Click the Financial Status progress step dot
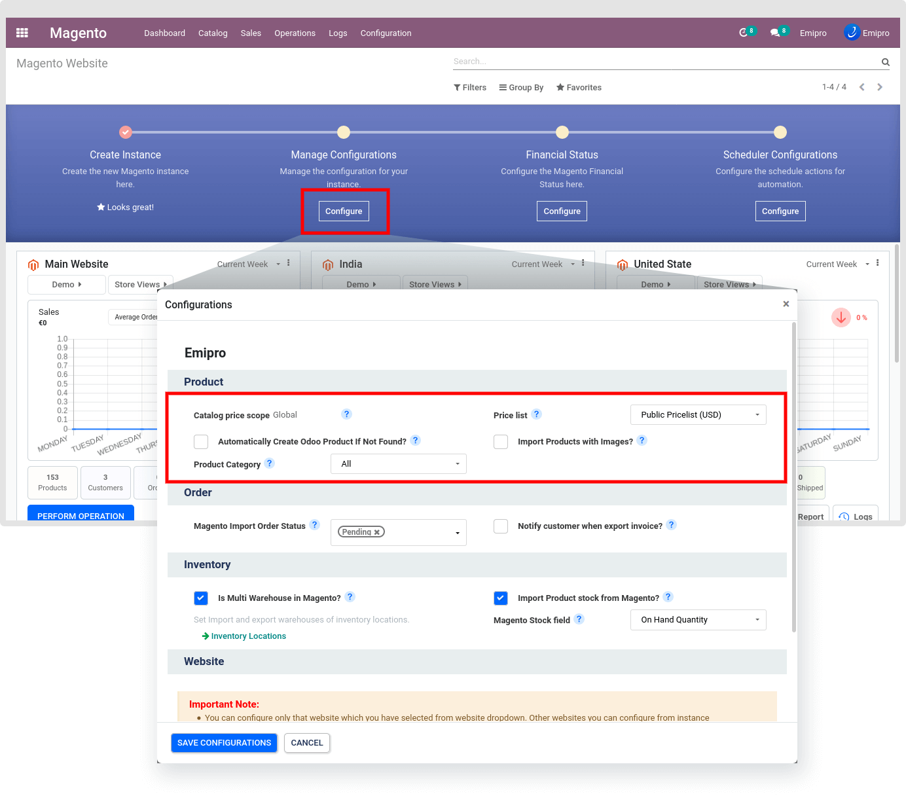906x796 pixels. pyautogui.click(x=562, y=132)
